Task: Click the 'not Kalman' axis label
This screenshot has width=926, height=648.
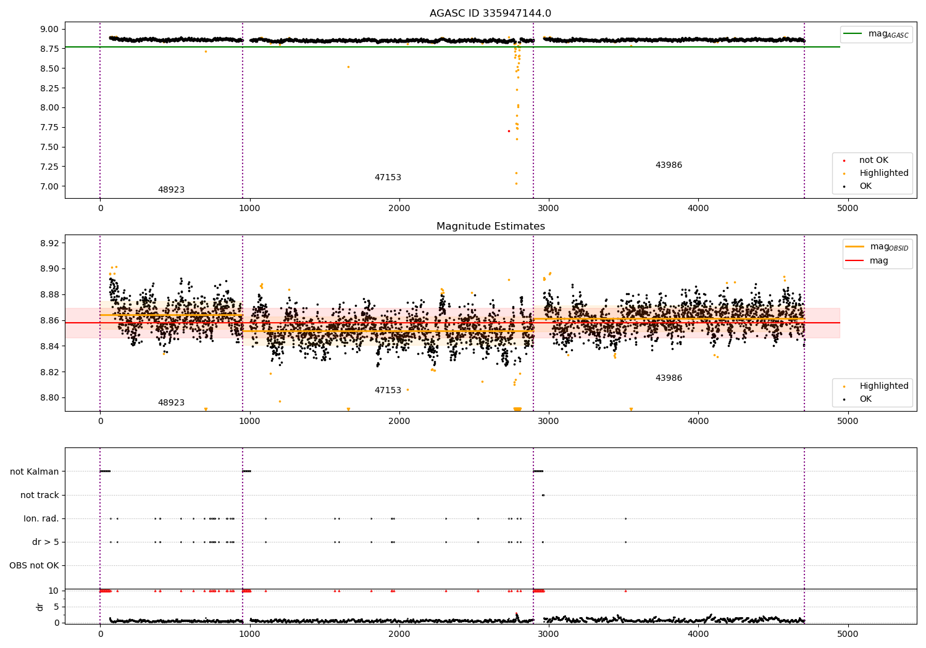Action: tap(35, 472)
